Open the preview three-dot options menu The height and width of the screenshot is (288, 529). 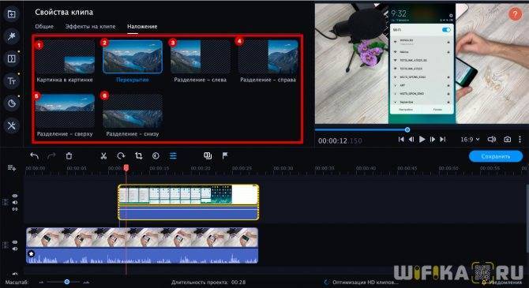tap(520, 140)
